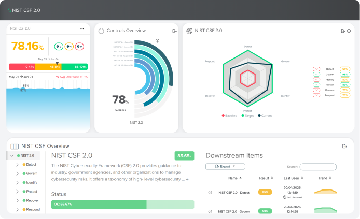Open info icon for NIST CSF 2.0 - Govern row
The height and width of the screenshot is (219, 360).
tap(210, 211)
